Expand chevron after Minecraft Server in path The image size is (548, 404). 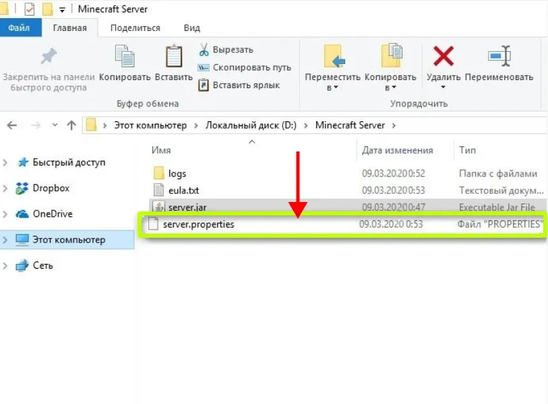tap(394, 125)
